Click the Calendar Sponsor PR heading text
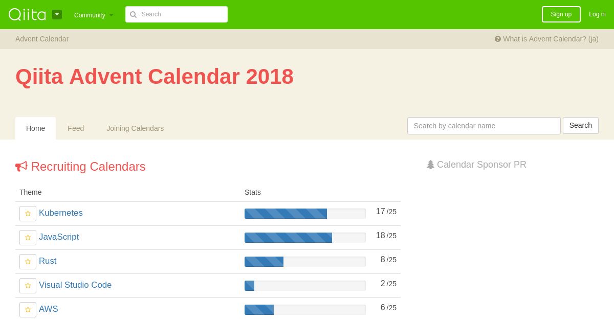614x322 pixels. click(x=481, y=165)
